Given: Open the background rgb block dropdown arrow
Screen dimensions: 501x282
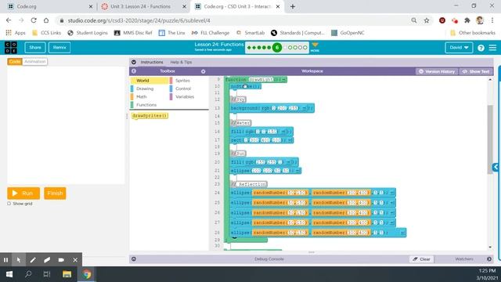Looking at the screenshot, I should click(305, 108).
